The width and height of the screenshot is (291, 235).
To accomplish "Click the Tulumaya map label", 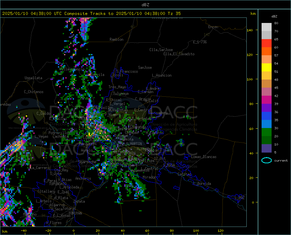I will [121, 93].
